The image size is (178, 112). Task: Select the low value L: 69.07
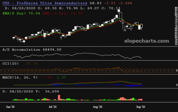coord(90,8)
